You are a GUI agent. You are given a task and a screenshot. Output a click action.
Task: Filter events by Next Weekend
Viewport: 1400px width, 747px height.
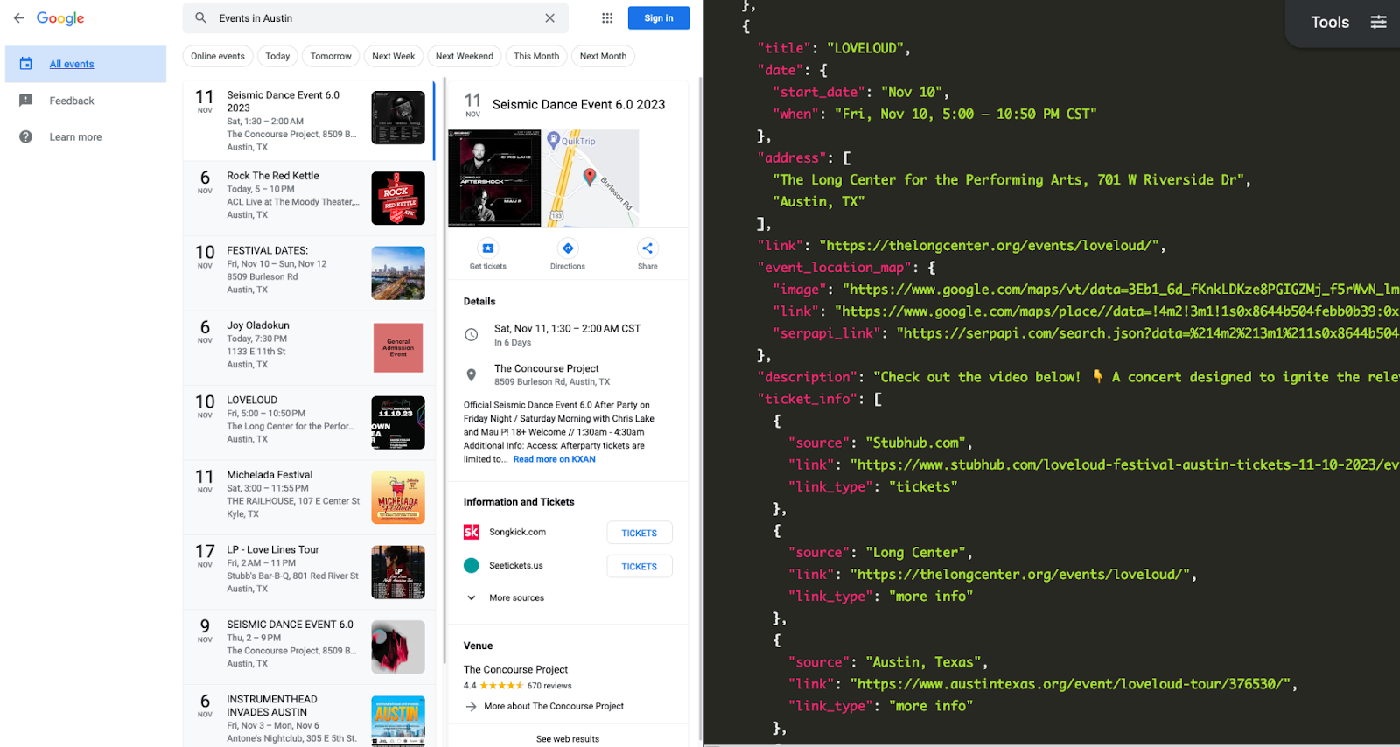(x=465, y=56)
